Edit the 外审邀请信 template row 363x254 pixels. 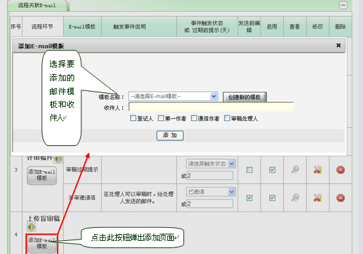tap(318, 198)
